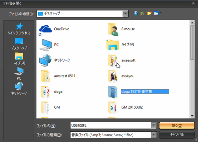Click the file name input field
The height and width of the screenshot is (142, 198).
point(111,125)
